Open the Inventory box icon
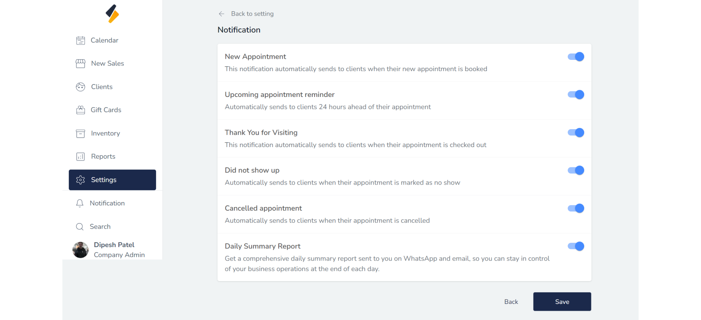Image resolution: width=701 pixels, height=320 pixels. (81, 134)
